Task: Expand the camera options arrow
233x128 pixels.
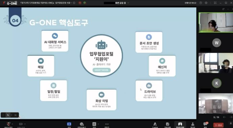Action: click(25, 124)
